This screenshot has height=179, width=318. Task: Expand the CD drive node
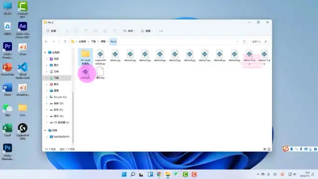click(x=47, y=123)
